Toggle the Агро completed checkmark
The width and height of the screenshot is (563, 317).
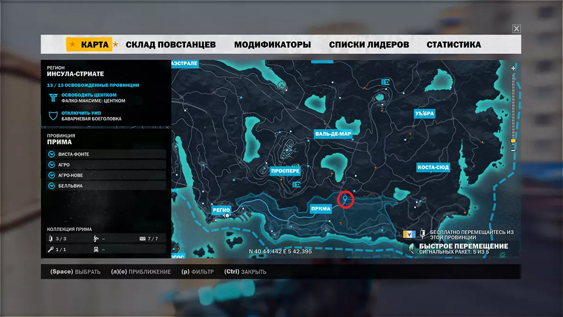tap(52, 165)
